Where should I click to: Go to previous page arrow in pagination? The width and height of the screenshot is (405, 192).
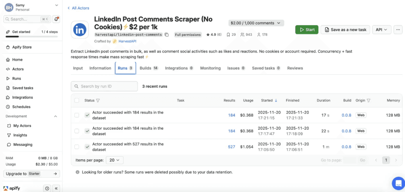coord(376,160)
